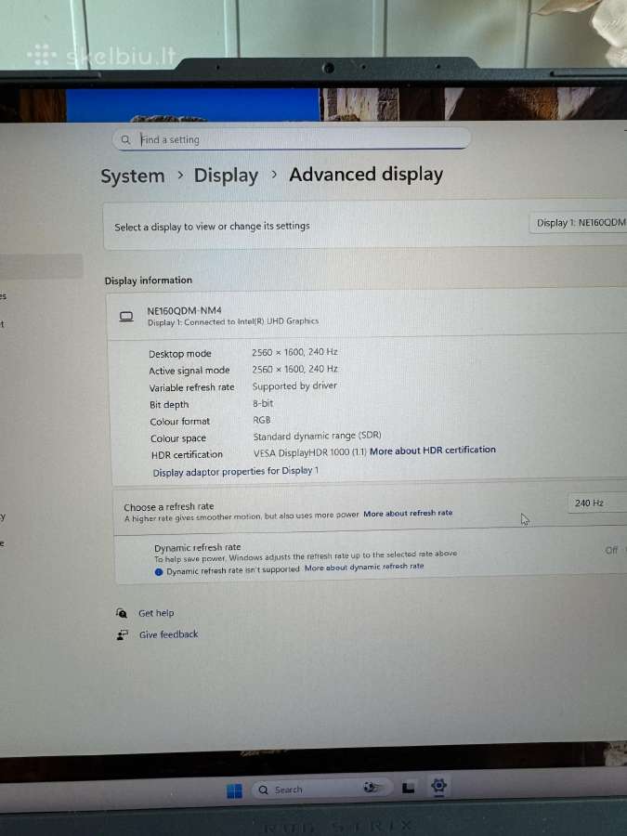This screenshot has height=836, width=627.
Task: Open More about HDR certification link
Action: tap(432, 450)
